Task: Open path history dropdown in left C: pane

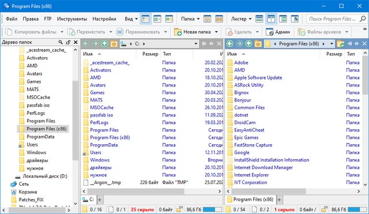Action: point(195,44)
